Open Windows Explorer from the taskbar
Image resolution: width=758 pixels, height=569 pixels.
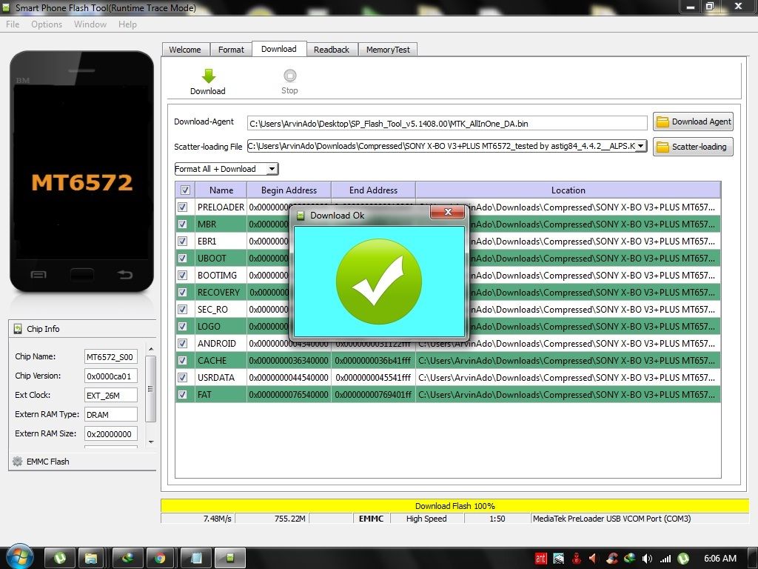point(92,558)
